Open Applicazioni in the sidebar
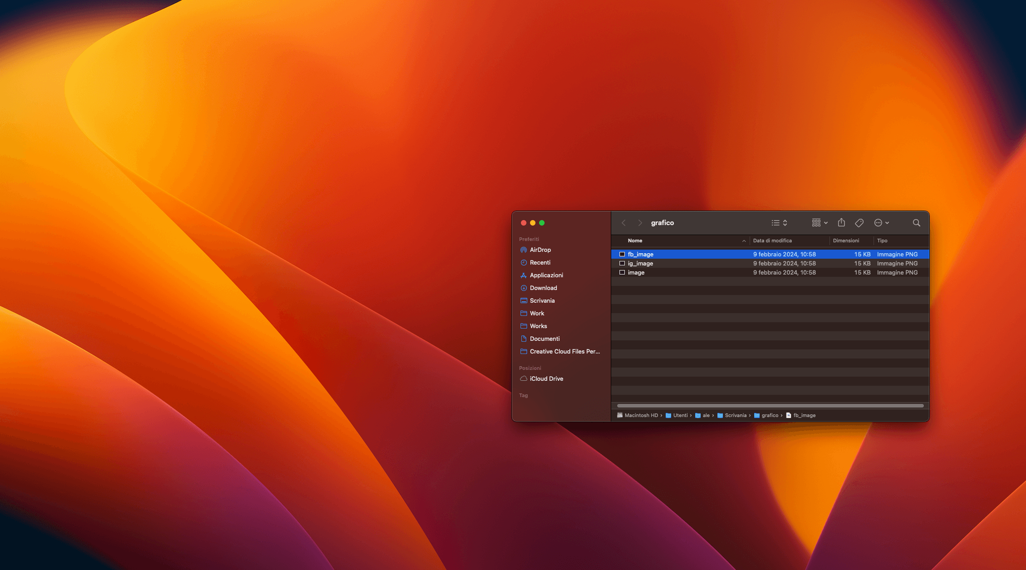The height and width of the screenshot is (570, 1026). [546, 275]
